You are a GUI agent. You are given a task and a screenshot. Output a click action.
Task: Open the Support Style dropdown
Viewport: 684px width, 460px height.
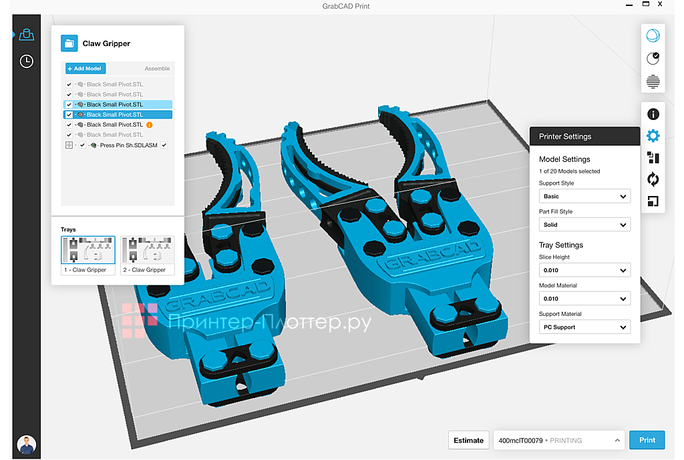click(x=584, y=196)
